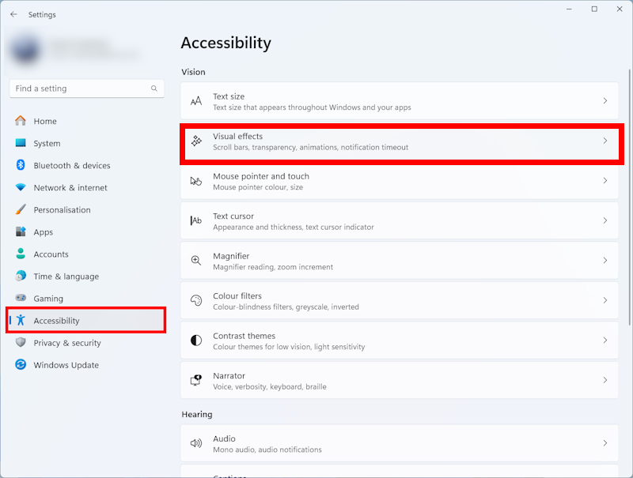Click the Find a setting search box
633x478 pixels.
(79, 88)
